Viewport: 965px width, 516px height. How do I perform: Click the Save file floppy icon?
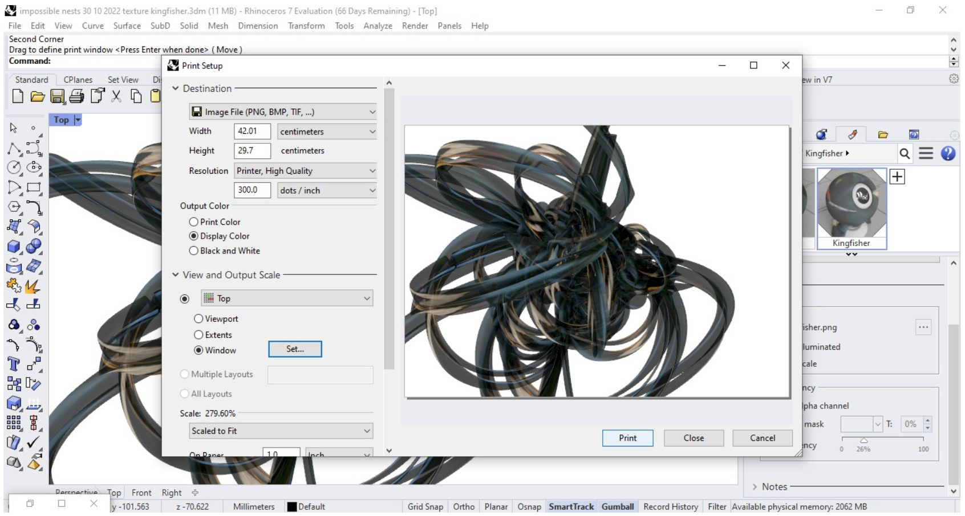coord(57,96)
